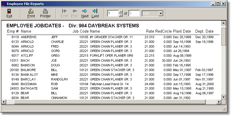Click first name RANDOLPH
Screen dimensions: 231x116
pyautogui.click(x=60, y=79)
